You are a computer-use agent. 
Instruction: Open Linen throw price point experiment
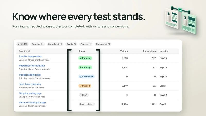pos(30,84)
